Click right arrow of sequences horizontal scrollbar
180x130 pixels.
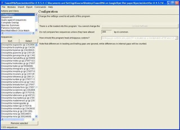click(x=33, y=119)
